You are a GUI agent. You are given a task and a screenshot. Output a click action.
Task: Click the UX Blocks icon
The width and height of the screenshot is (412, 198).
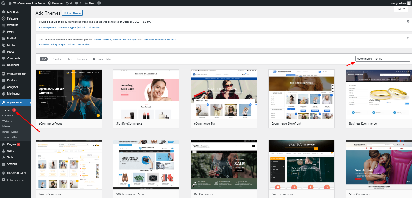pyautogui.click(x=3, y=65)
